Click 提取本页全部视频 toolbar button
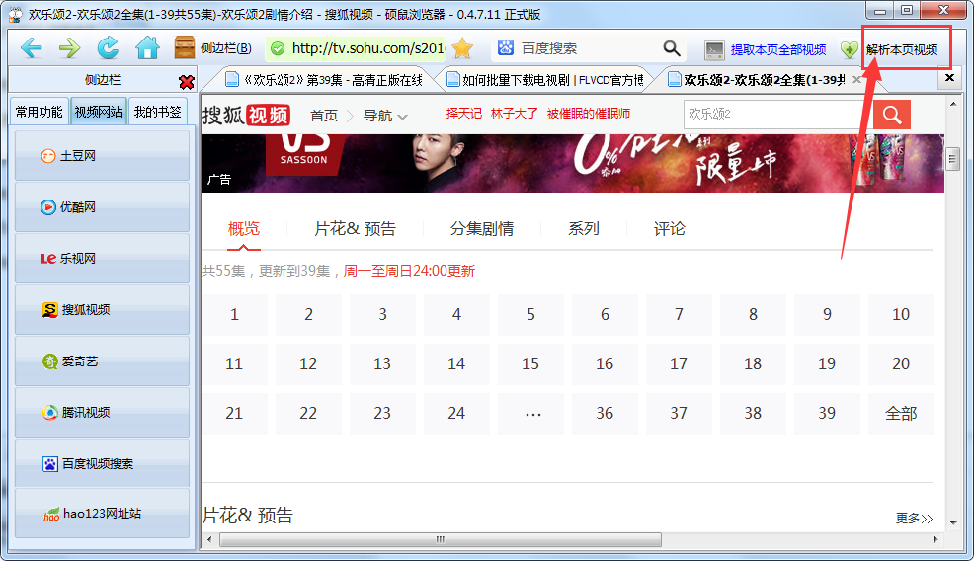 pyautogui.click(x=766, y=49)
